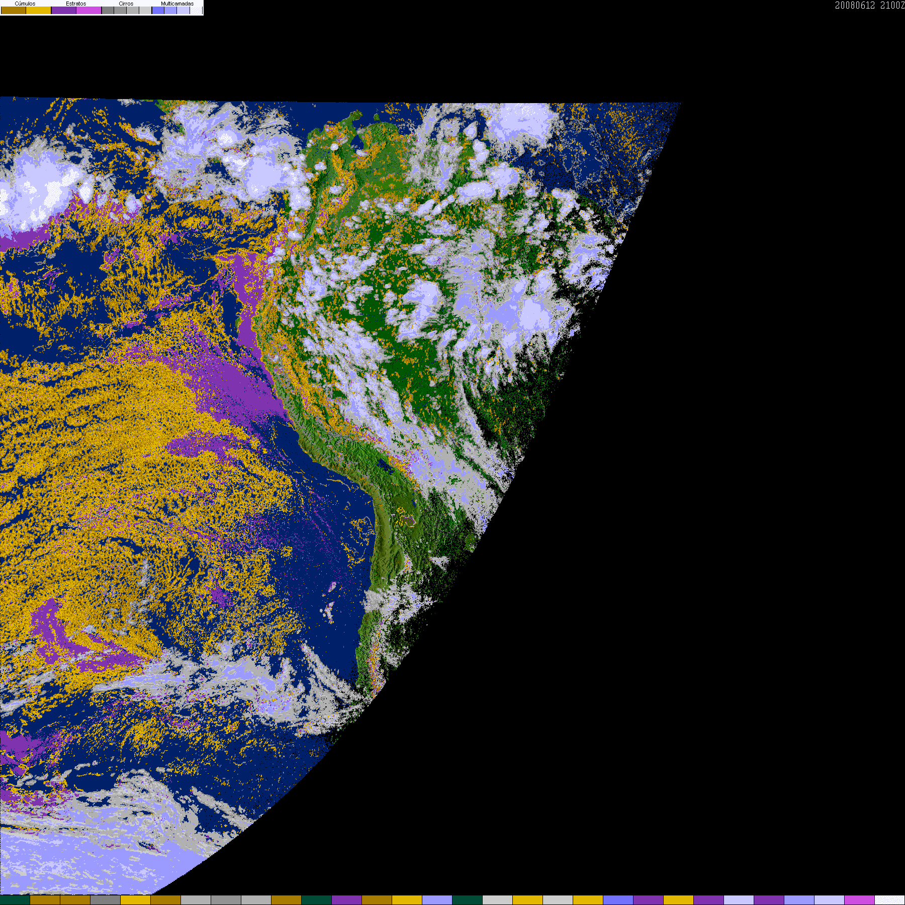Pick the magenta Estratos legend swatch
This screenshot has width=905, height=905.
pos(88,10)
